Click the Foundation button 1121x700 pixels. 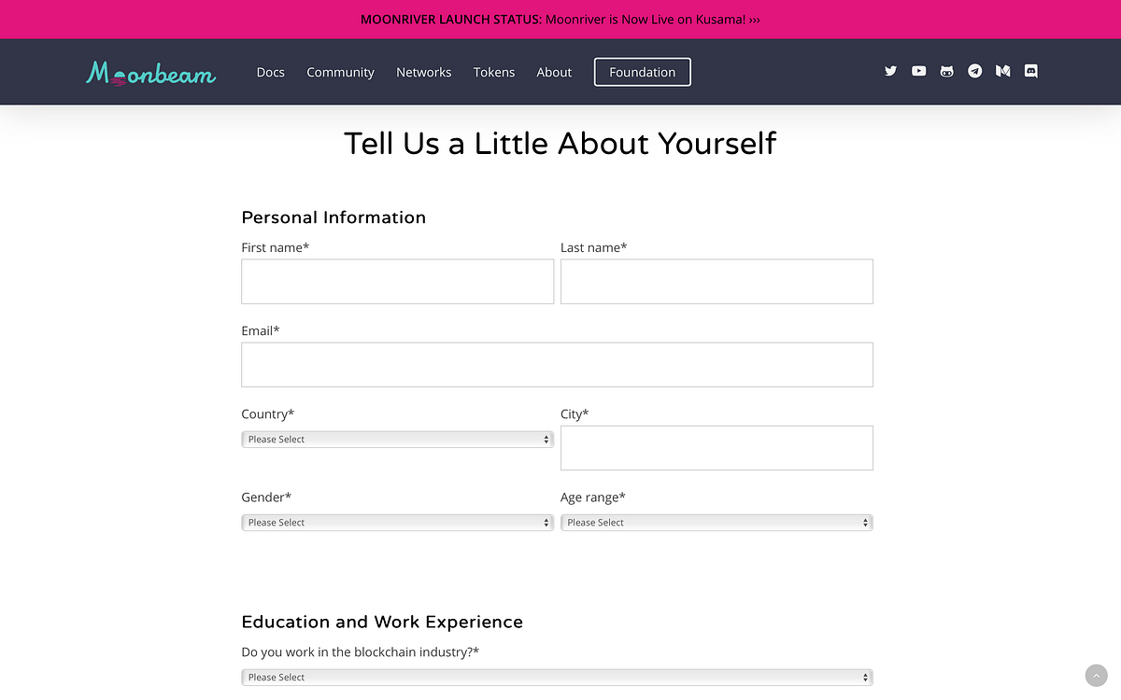click(642, 72)
